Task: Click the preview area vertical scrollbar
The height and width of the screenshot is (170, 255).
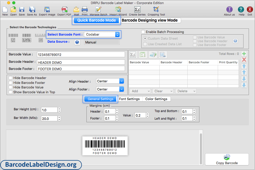Action: point(201,149)
